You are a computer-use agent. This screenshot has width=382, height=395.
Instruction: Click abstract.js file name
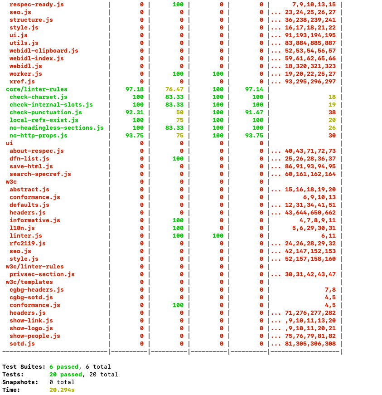tap(29, 190)
